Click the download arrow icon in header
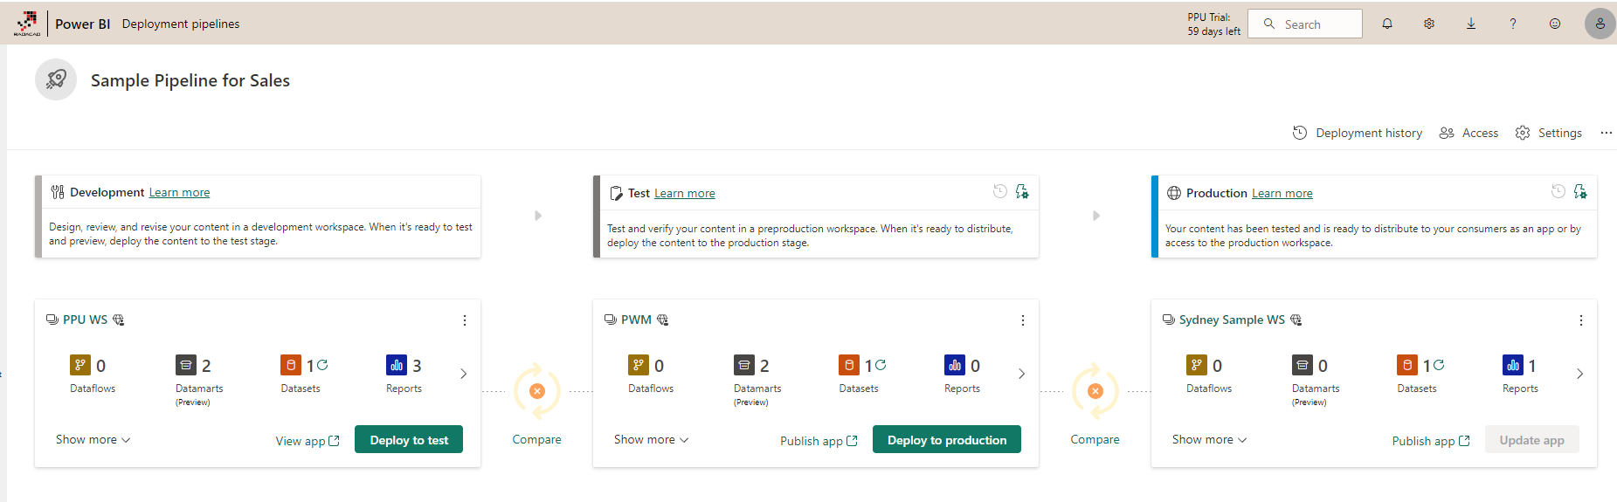 [1471, 24]
